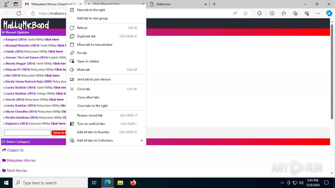This screenshot has height=188, width=335.
Task: Open Settings and more ellipsis
Action: tap(318, 13)
